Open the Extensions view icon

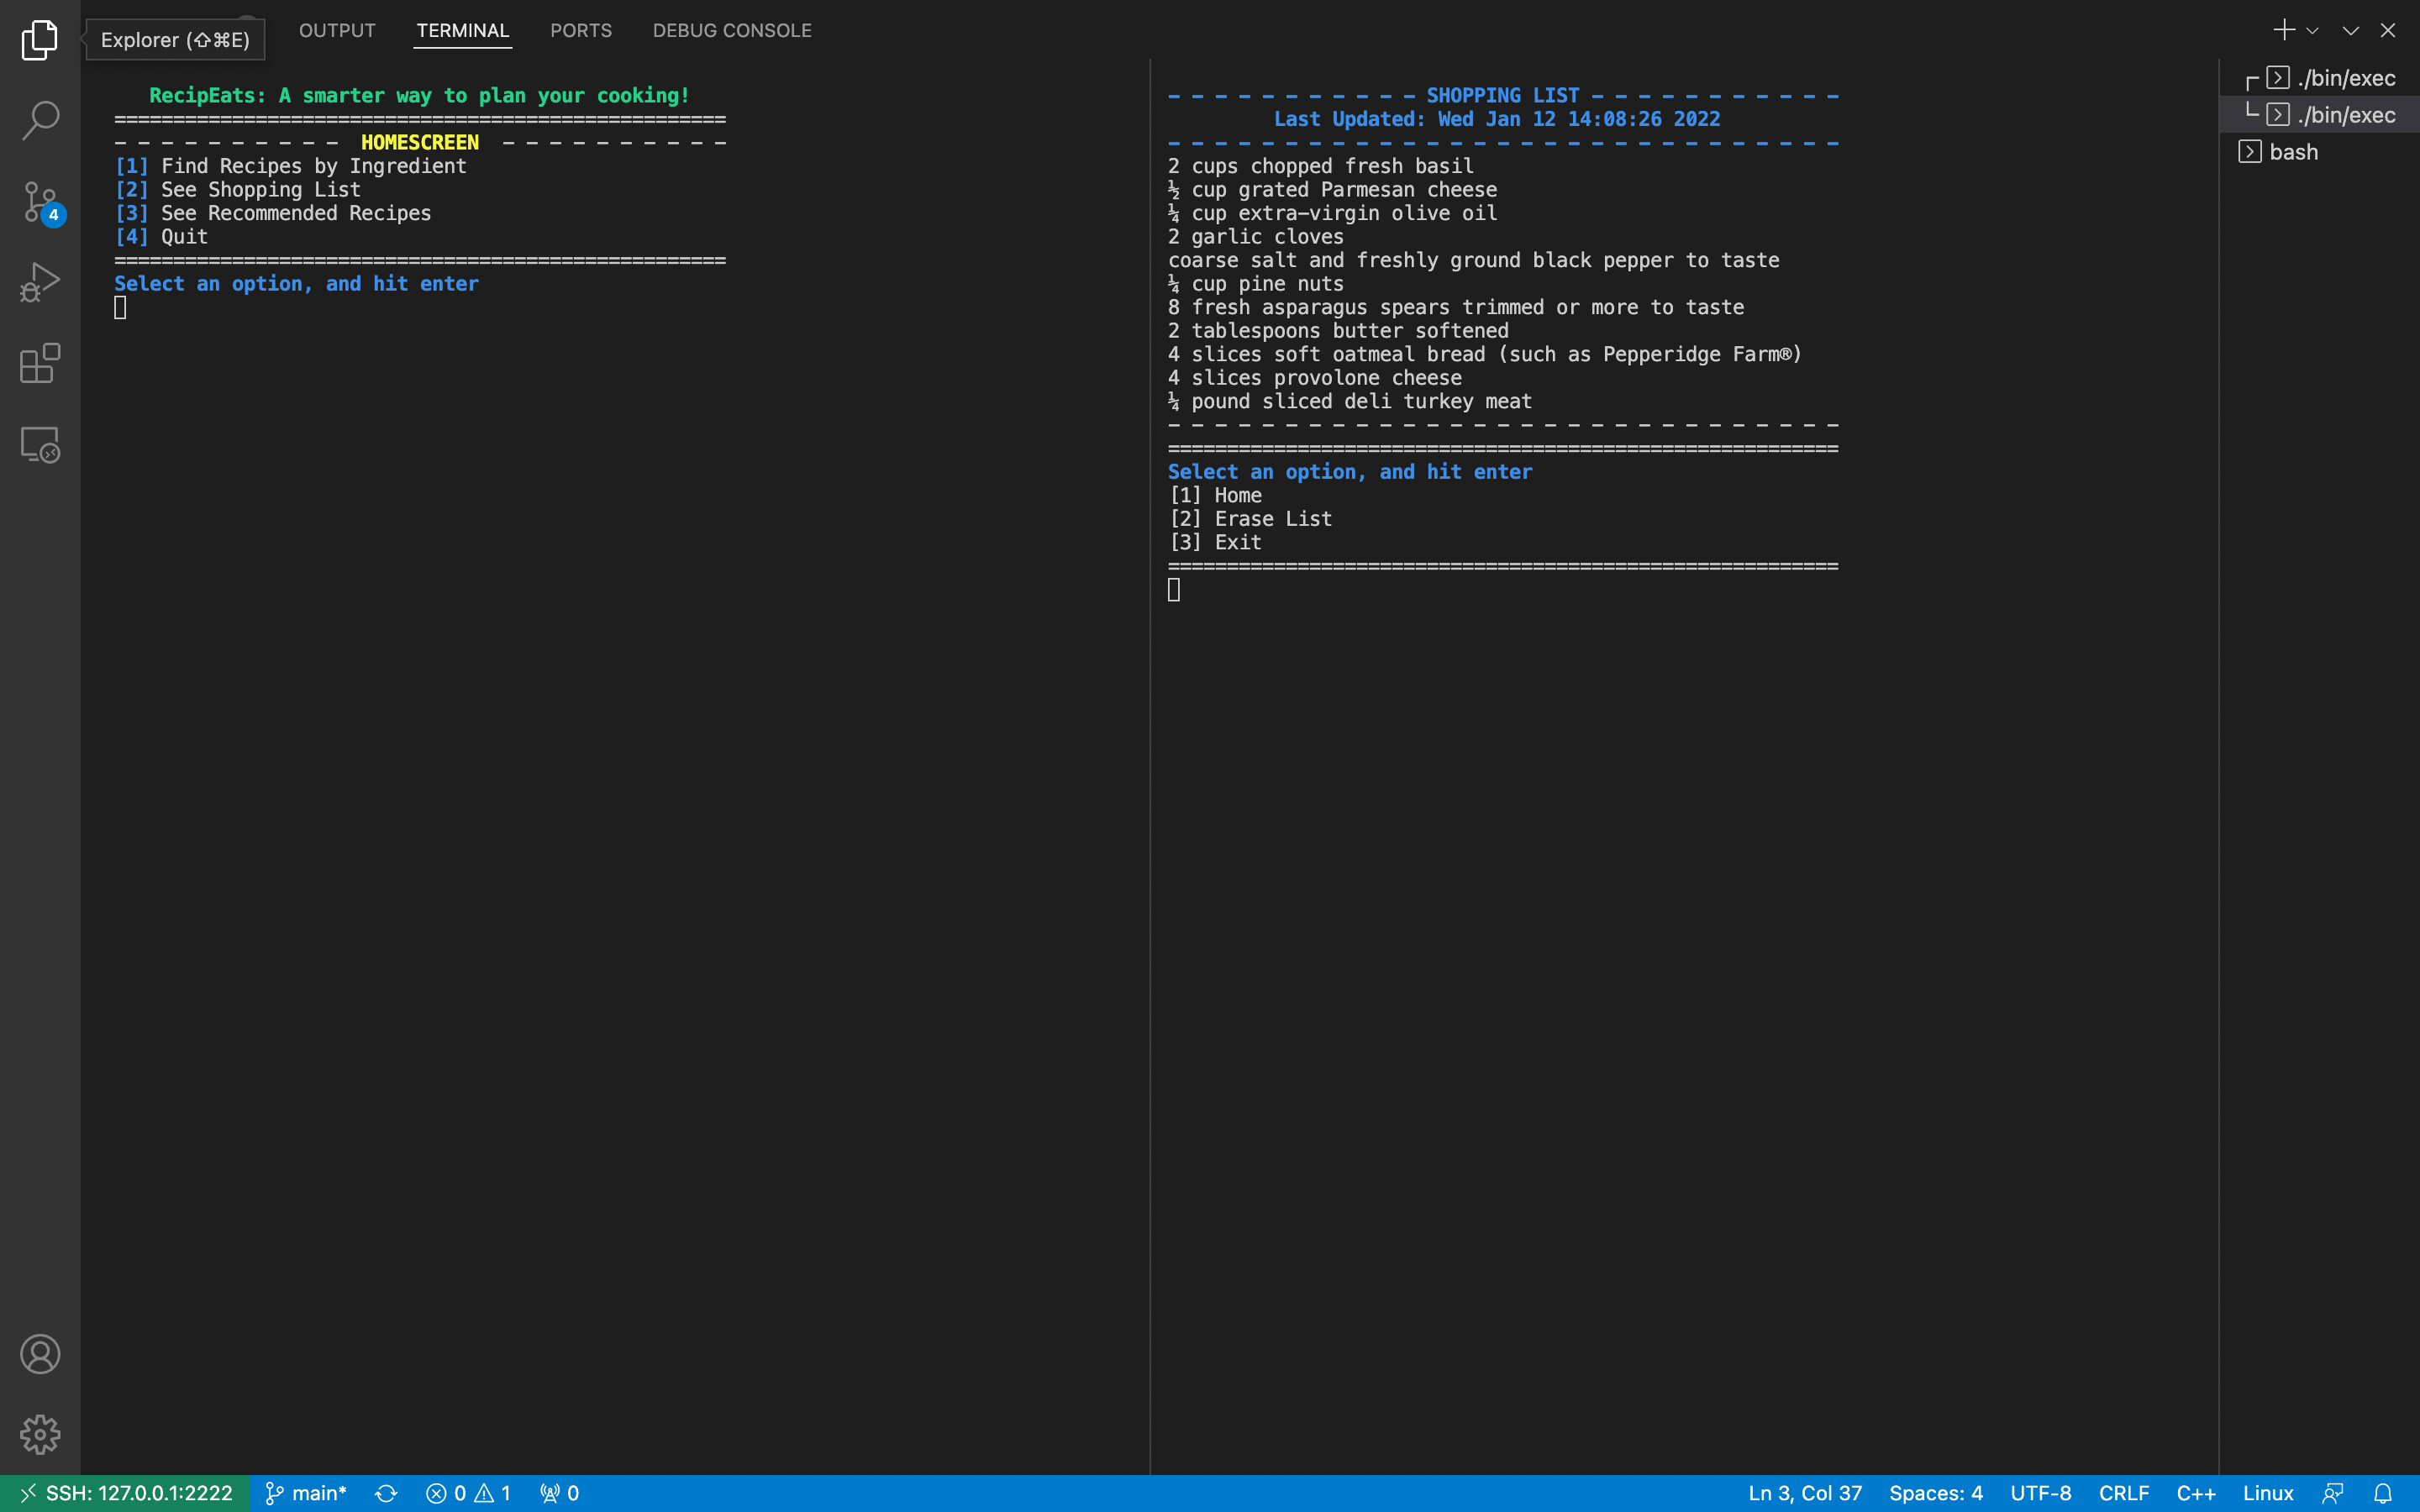(x=40, y=363)
